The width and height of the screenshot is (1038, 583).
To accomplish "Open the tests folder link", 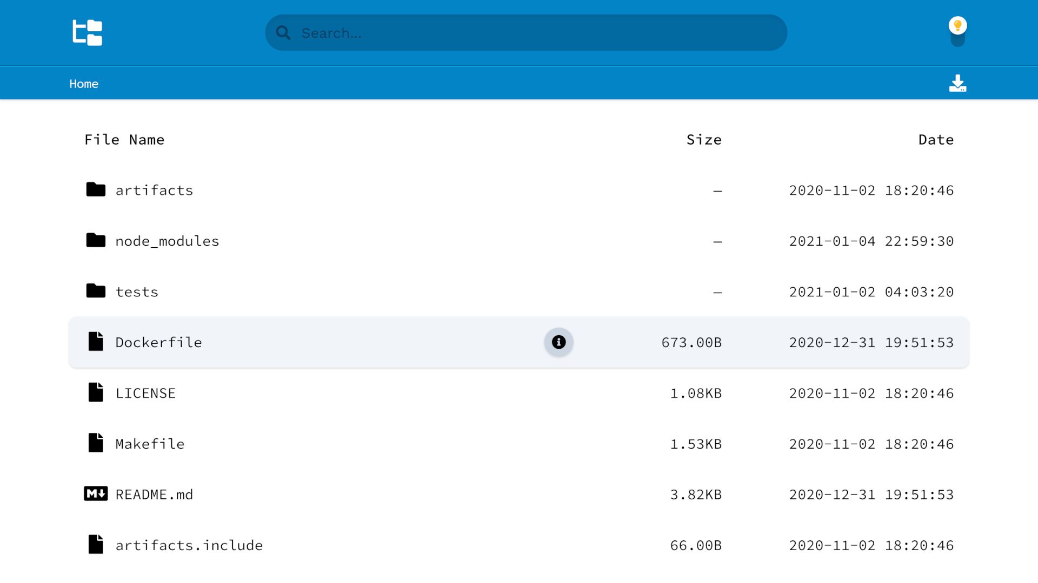I will coord(137,292).
